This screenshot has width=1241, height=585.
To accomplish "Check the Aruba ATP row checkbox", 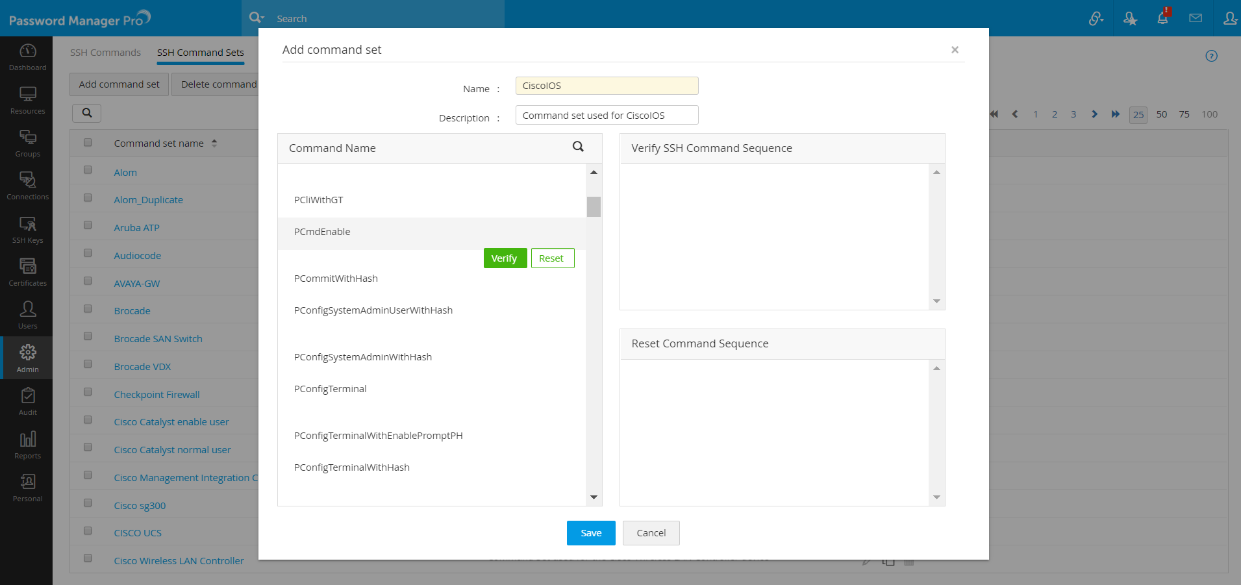I will coord(88,225).
